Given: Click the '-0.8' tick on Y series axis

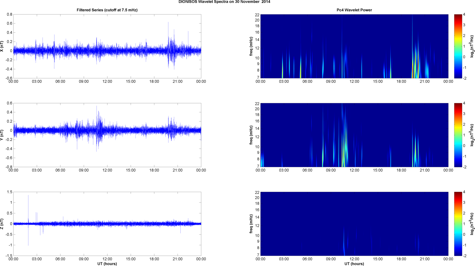Looking at the screenshot, I should point(9,167).
